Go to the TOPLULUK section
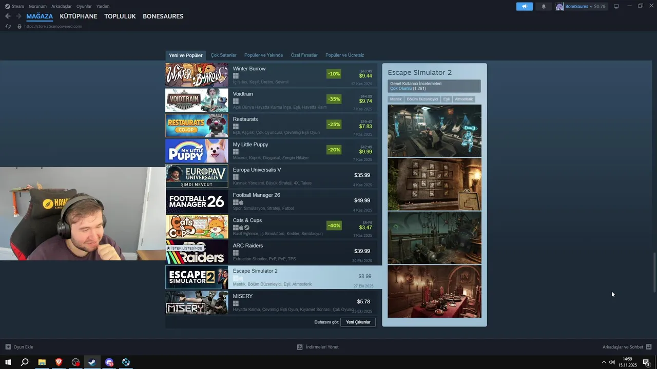The image size is (657, 369). coord(120,16)
